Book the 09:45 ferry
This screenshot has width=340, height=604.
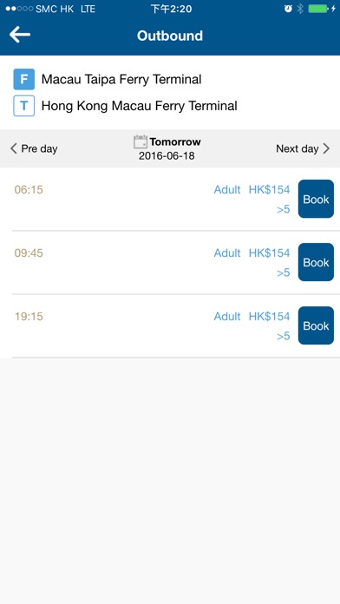(x=316, y=262)
